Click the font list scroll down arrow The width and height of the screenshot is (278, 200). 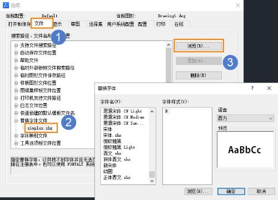point(152,181)
